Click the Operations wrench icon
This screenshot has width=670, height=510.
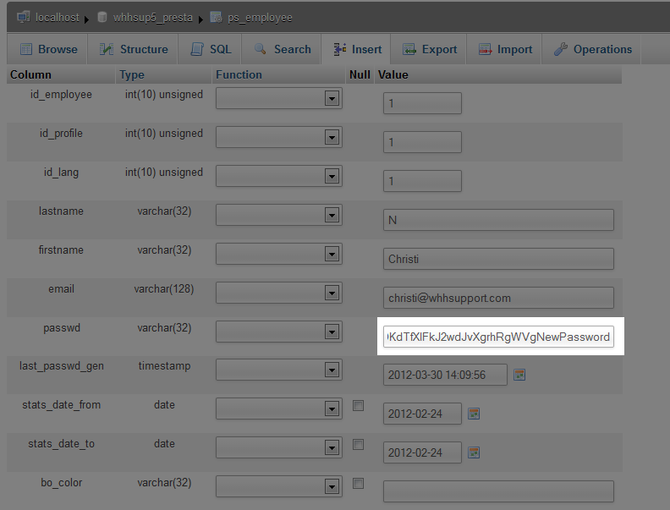coord(560,50)
